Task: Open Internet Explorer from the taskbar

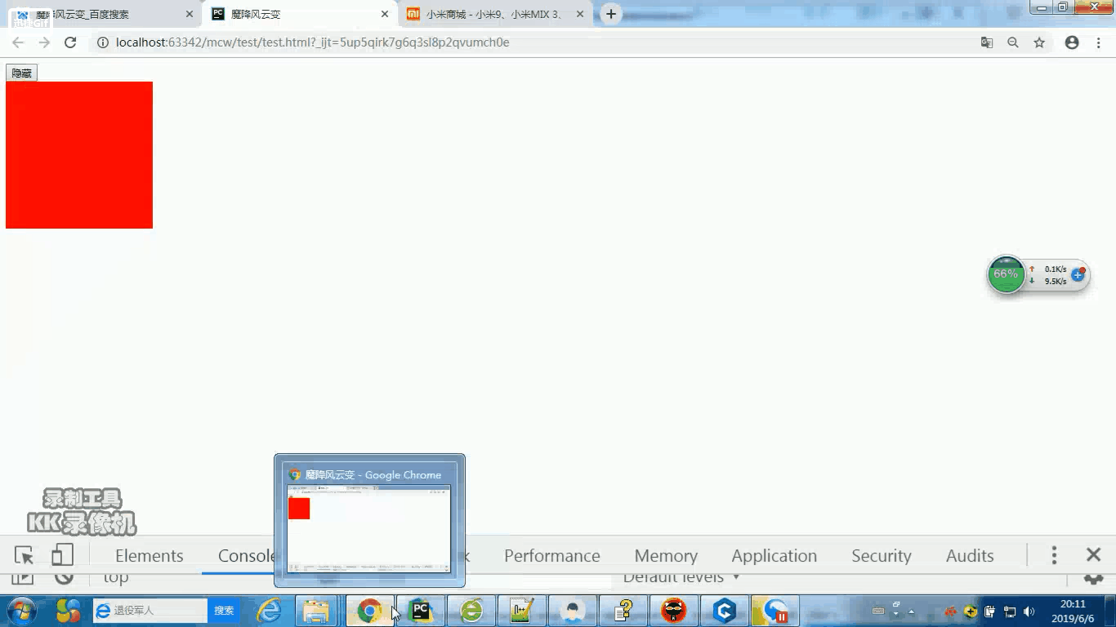Action: 269,611
